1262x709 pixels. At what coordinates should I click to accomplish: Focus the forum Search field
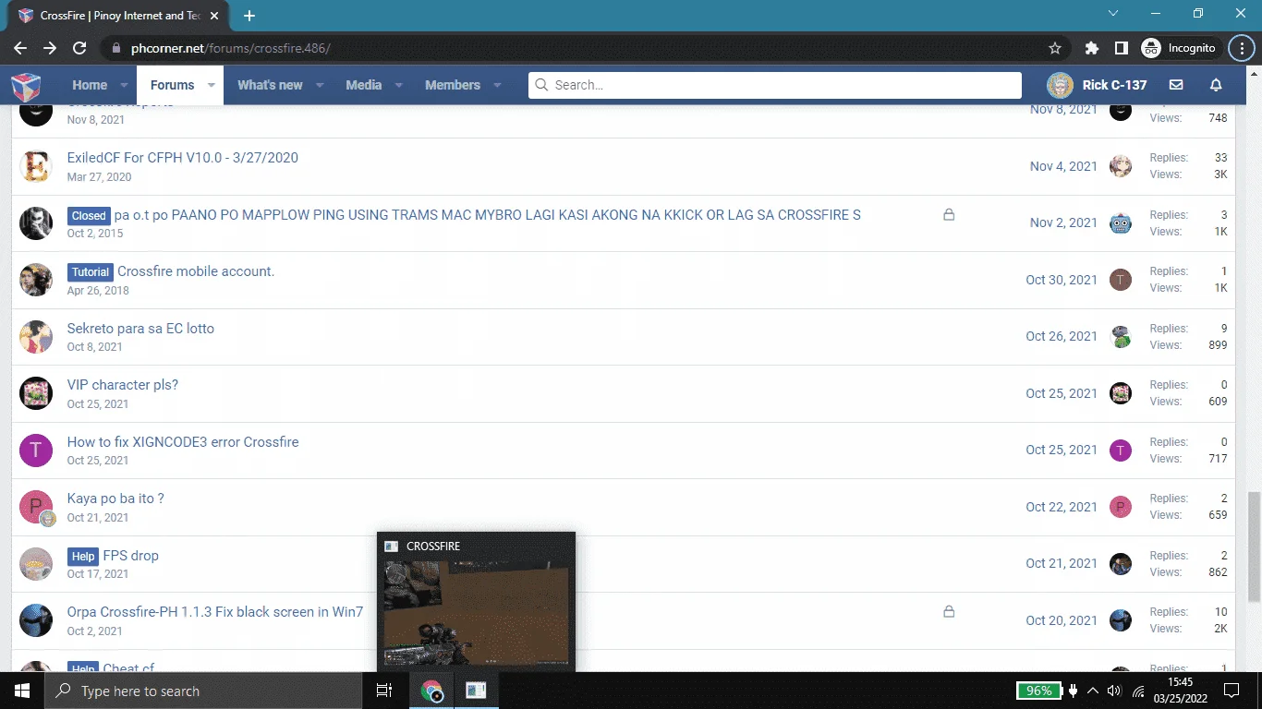pyautogui.click(x=775, y=85)
